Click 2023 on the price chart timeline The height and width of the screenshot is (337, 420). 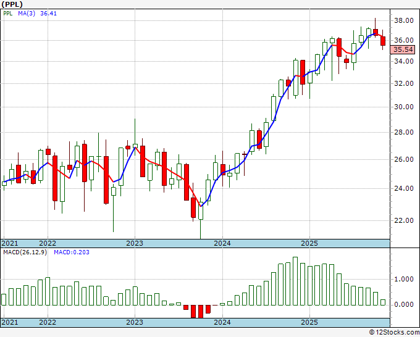coord(135,244)
